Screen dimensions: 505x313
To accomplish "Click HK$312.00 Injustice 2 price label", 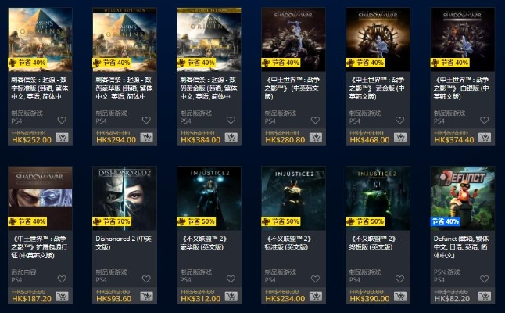I will [201, 299].
